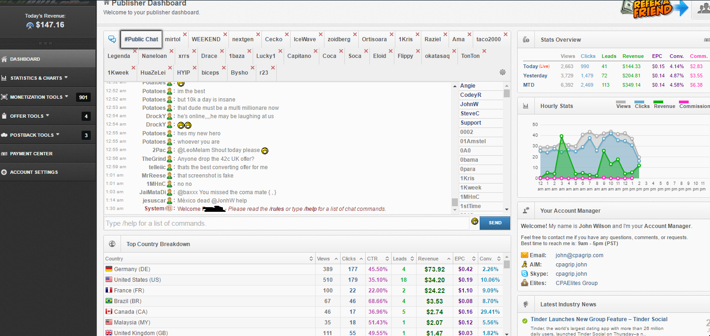
Task: Click the Your Account Manager person icon
Action: pos(526,210)
